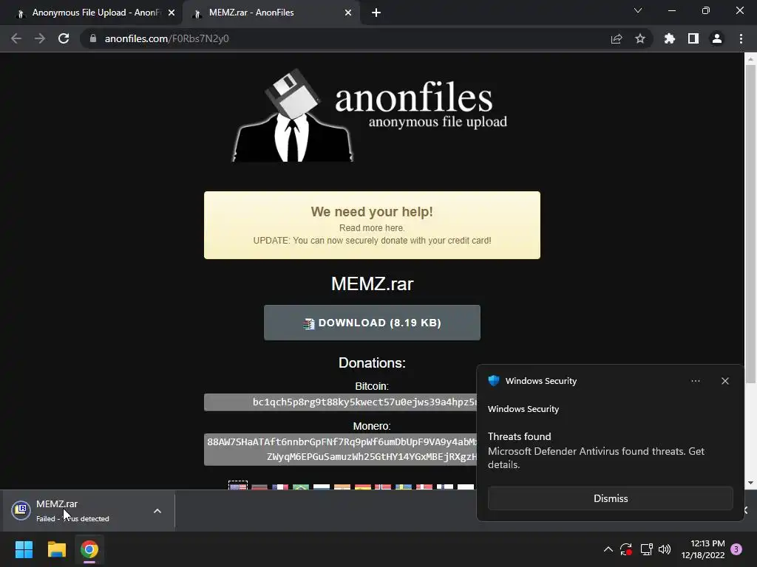Click the Brazil flag language icon
Image resolution: width=757 pixels, height=567 pixels.
301,487
